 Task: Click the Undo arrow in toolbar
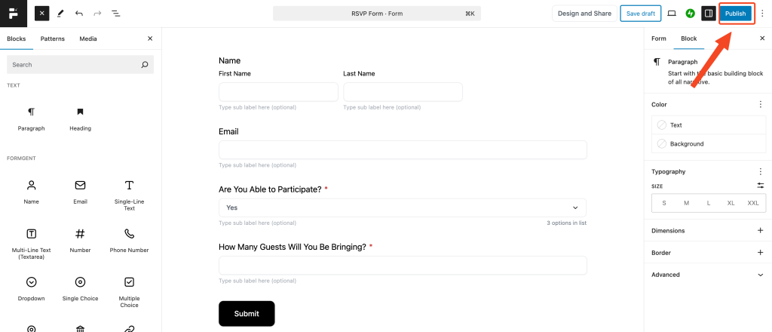78,14
